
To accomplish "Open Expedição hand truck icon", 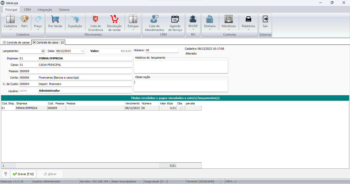I will (x=75, y=19).
